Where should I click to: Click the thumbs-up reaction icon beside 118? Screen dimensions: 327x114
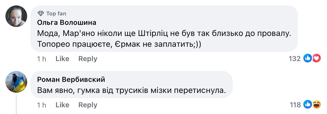[308, 105]
